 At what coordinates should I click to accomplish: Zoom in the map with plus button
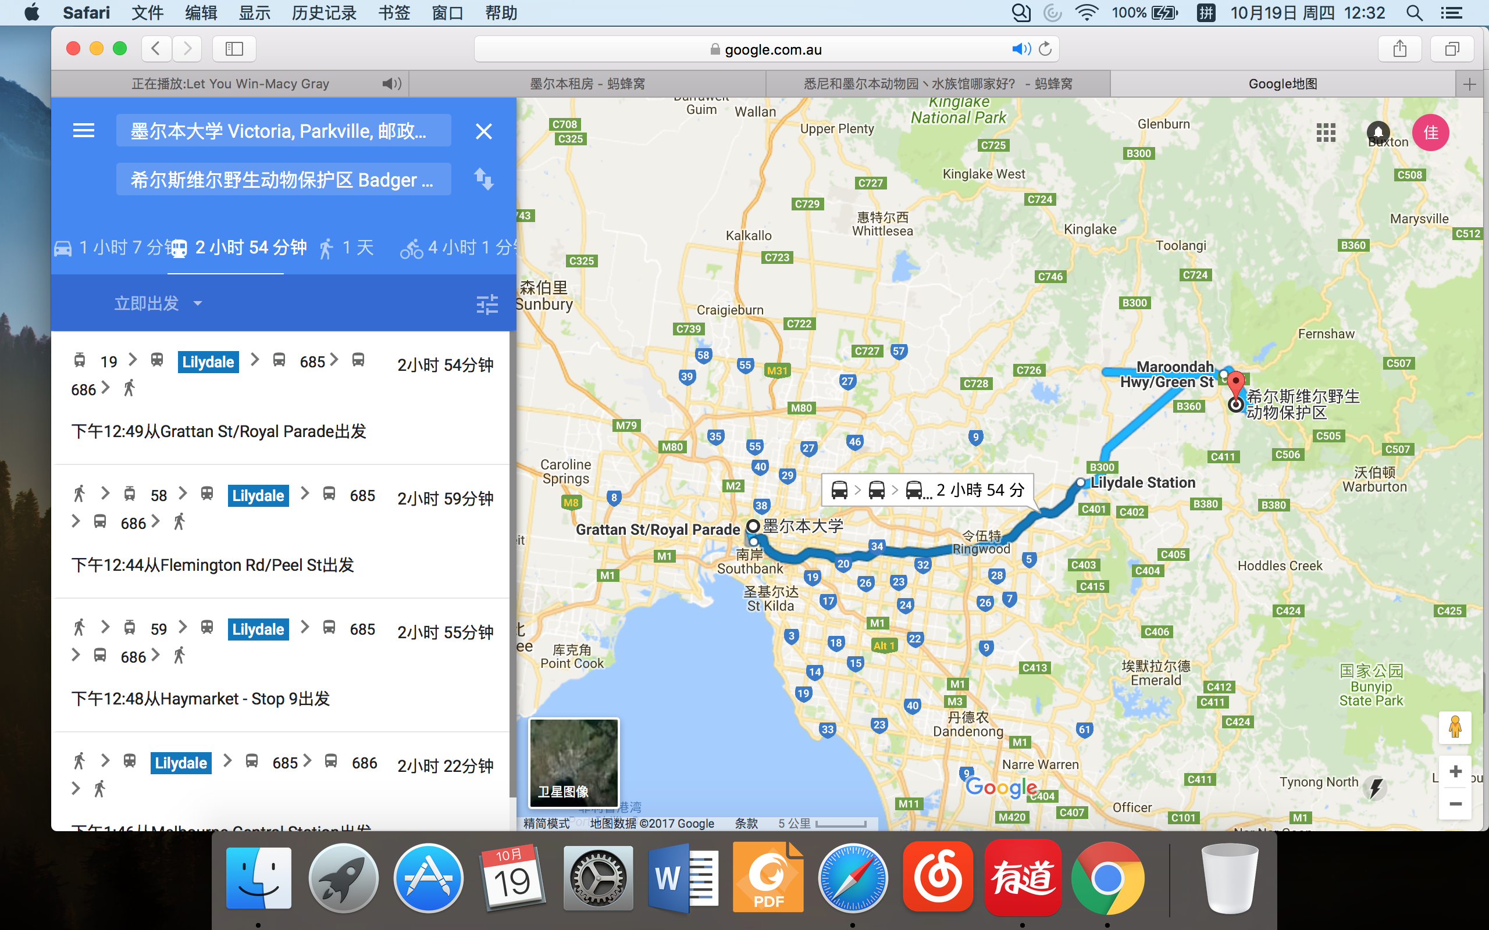click(x=1455, y=771)
